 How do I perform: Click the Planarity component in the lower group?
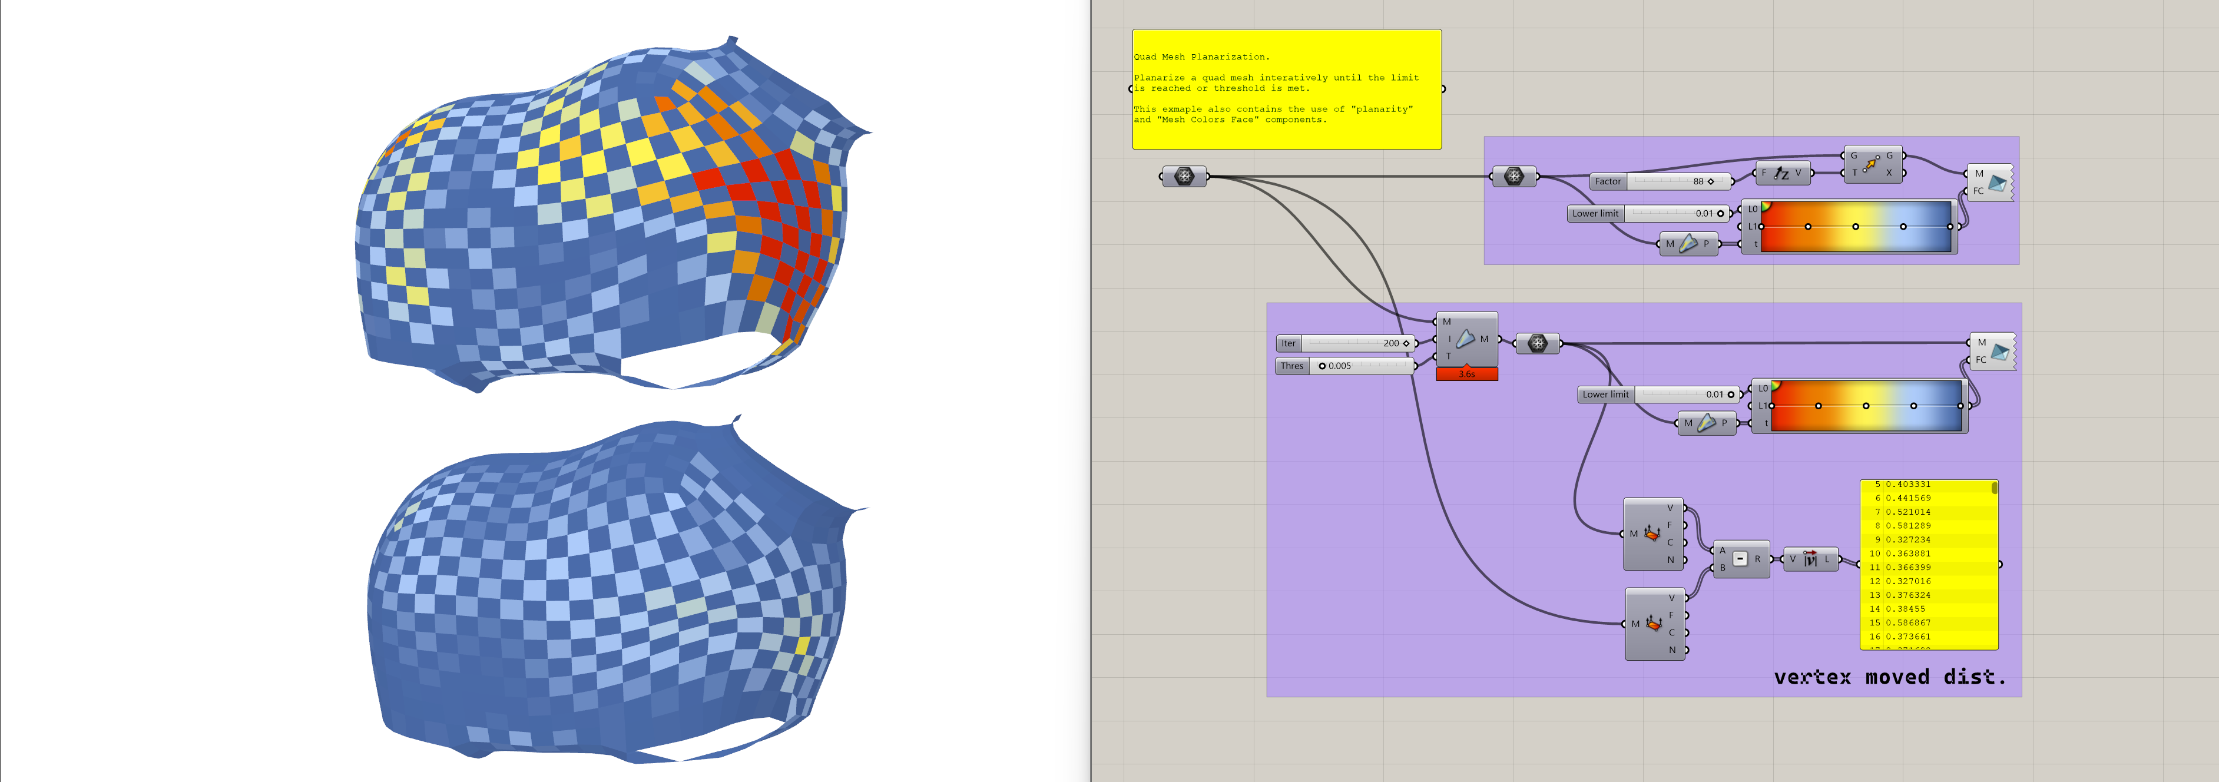click(x=1705, y=423)
